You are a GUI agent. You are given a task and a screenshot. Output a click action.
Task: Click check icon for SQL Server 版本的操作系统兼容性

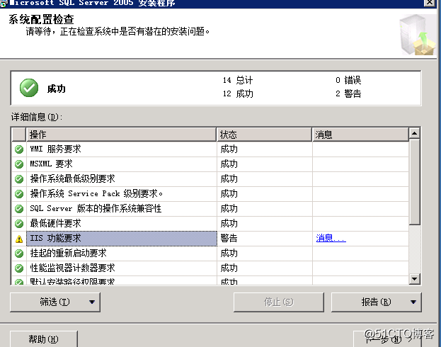click(x=19, y=209)
